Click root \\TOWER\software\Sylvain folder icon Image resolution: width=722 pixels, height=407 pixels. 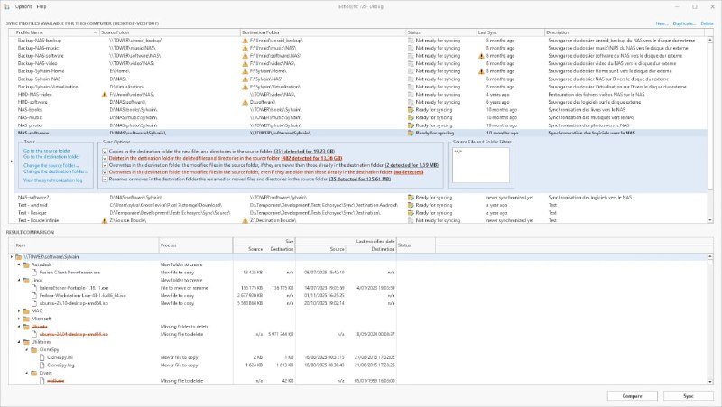click(x=19, y=257)
